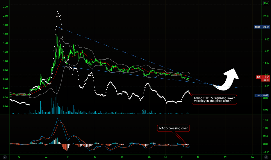Click the 14 date label

(95, 157)
